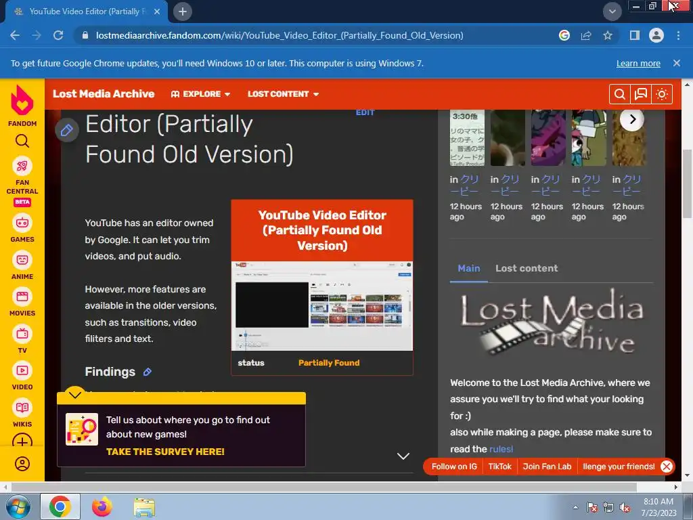
Task: Click the next arrow on recent images carousel
Action: pos(633,119)
